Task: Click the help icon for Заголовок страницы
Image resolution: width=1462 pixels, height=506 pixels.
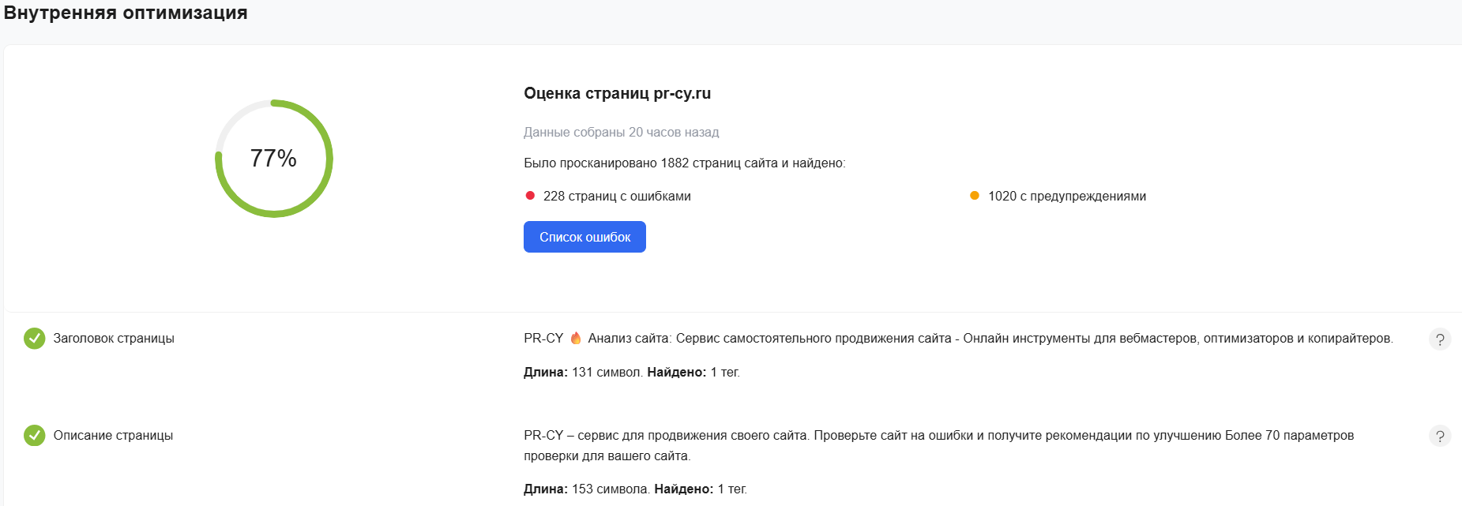Action: click(x=1440, y=339)
